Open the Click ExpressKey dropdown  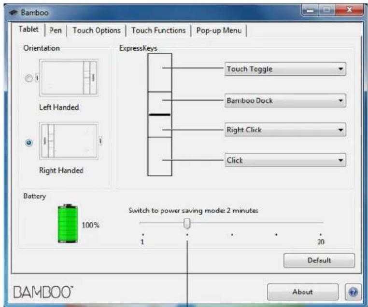click(x=285, y=160)
